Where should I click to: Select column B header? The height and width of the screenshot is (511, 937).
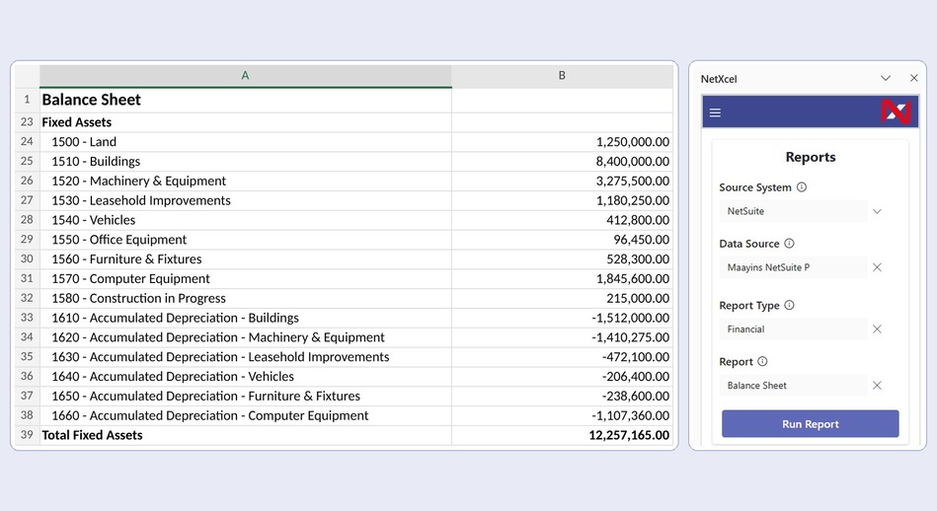[x=562, y=76]
